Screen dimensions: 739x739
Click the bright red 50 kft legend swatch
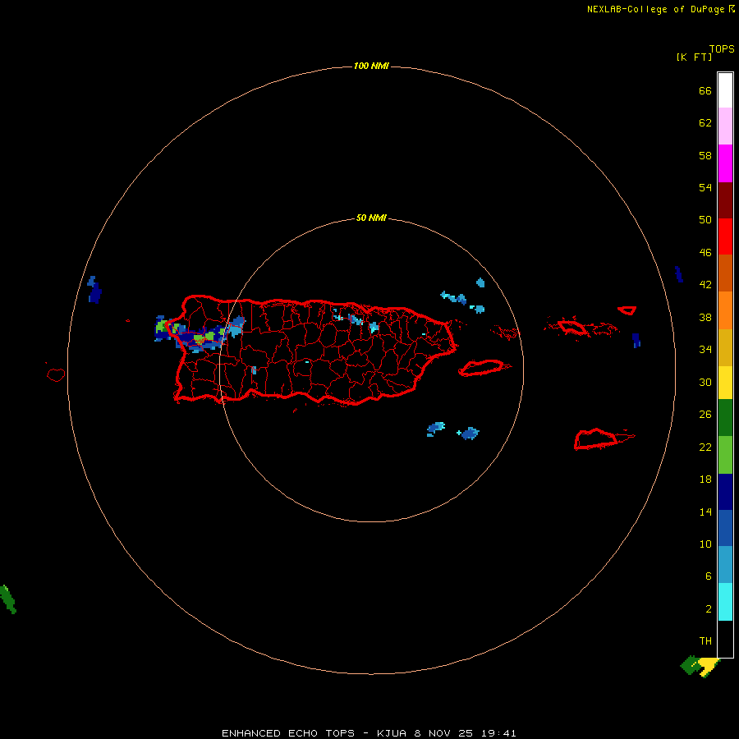(725, 236)
